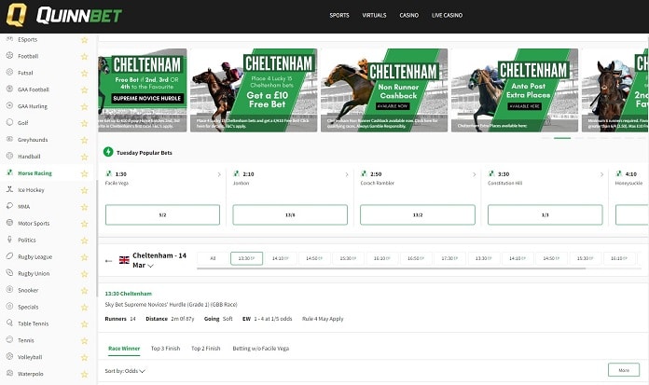Toggle the Horse Racing favourite star
Viewport: 649px width, 385px height.
click(x=85, y=173)
